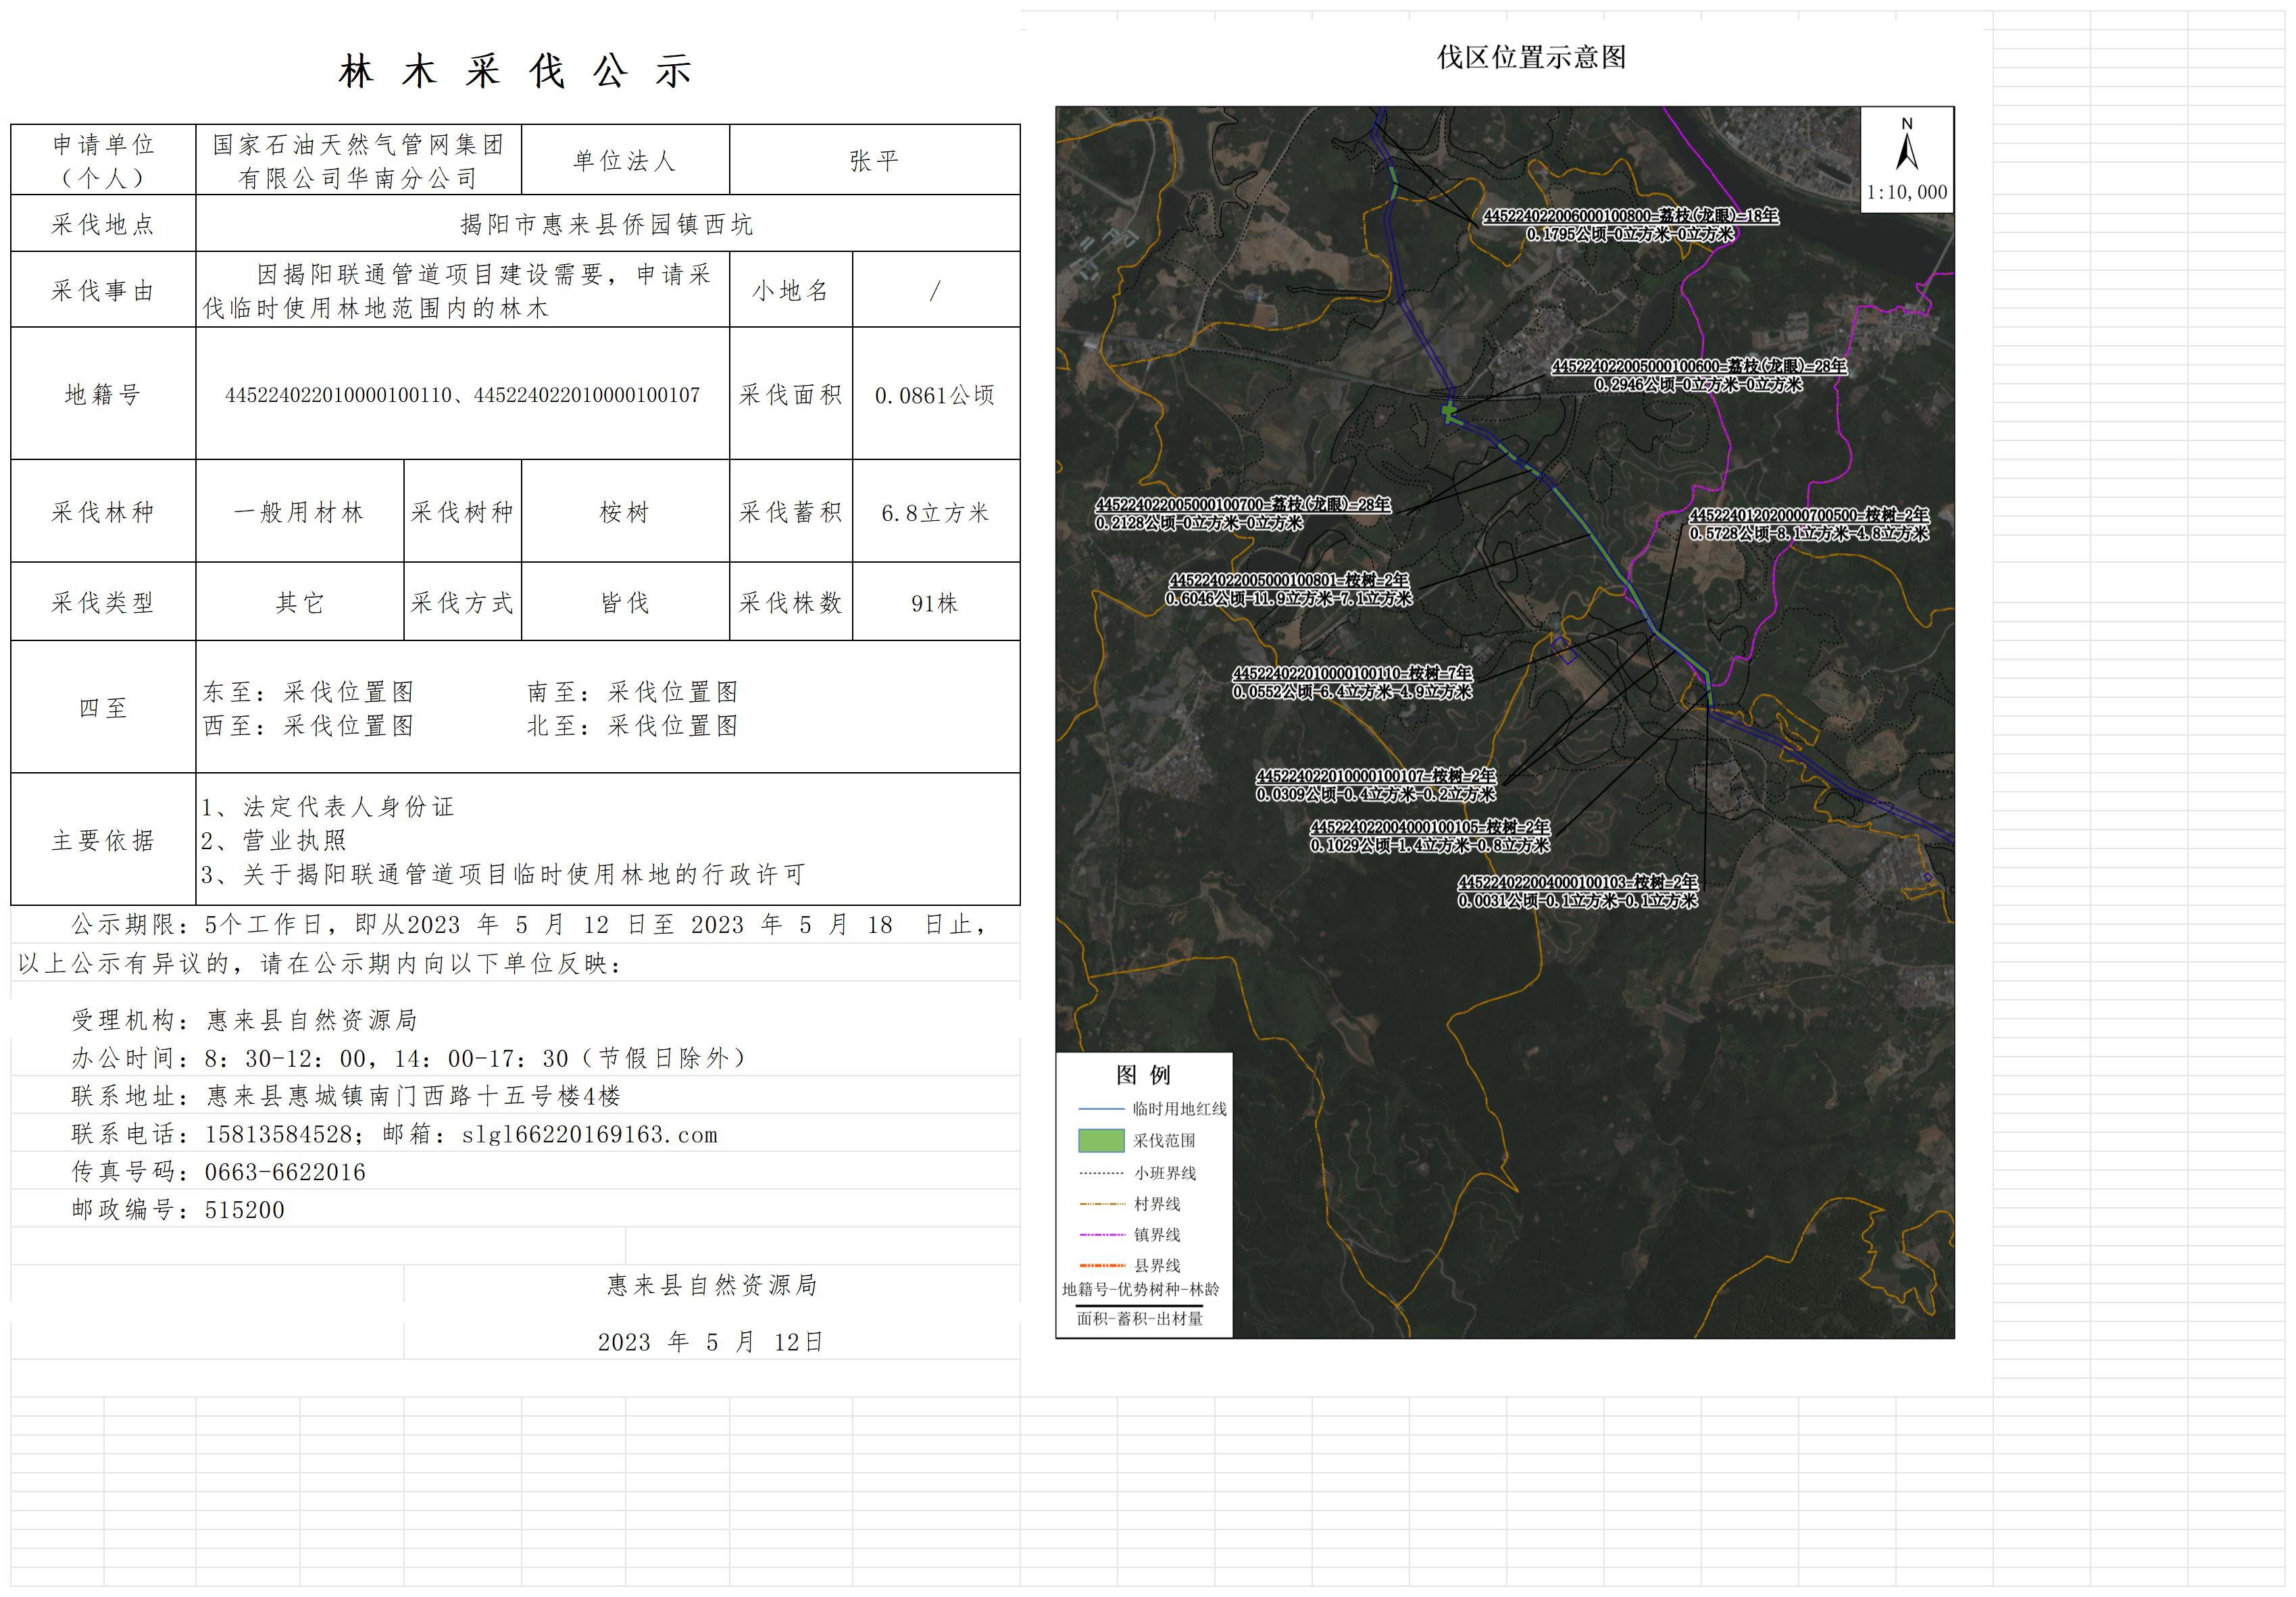Click the orange 村界线 legend symbol
2296x1597 pixels.
[1101, 1204]
